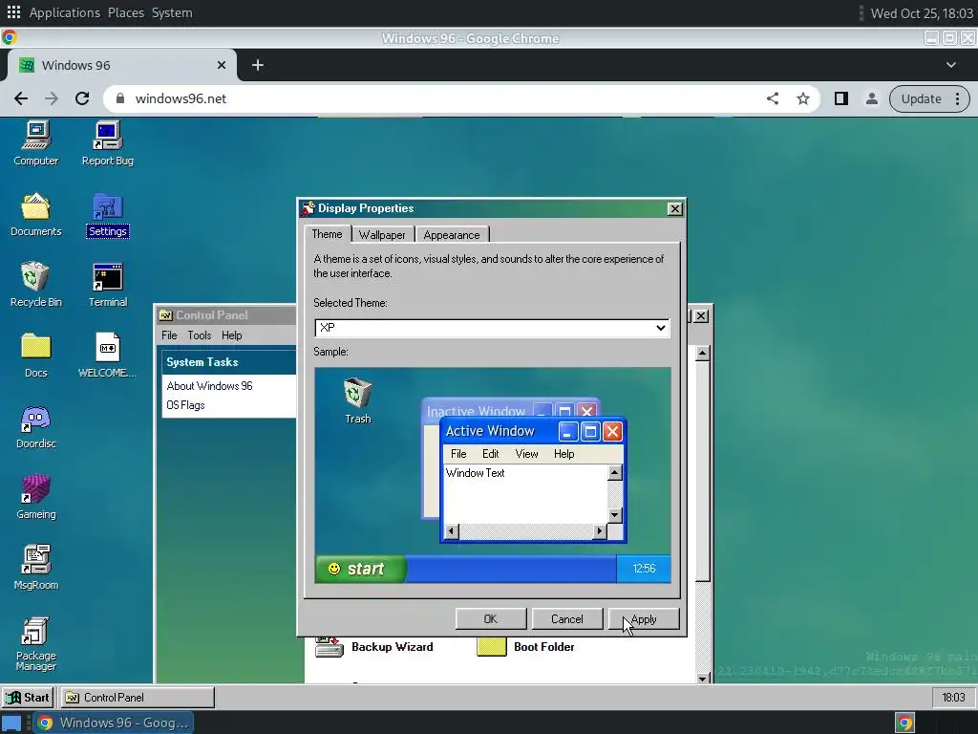Open the Recycle Bin desktop icon

[36, 285]
